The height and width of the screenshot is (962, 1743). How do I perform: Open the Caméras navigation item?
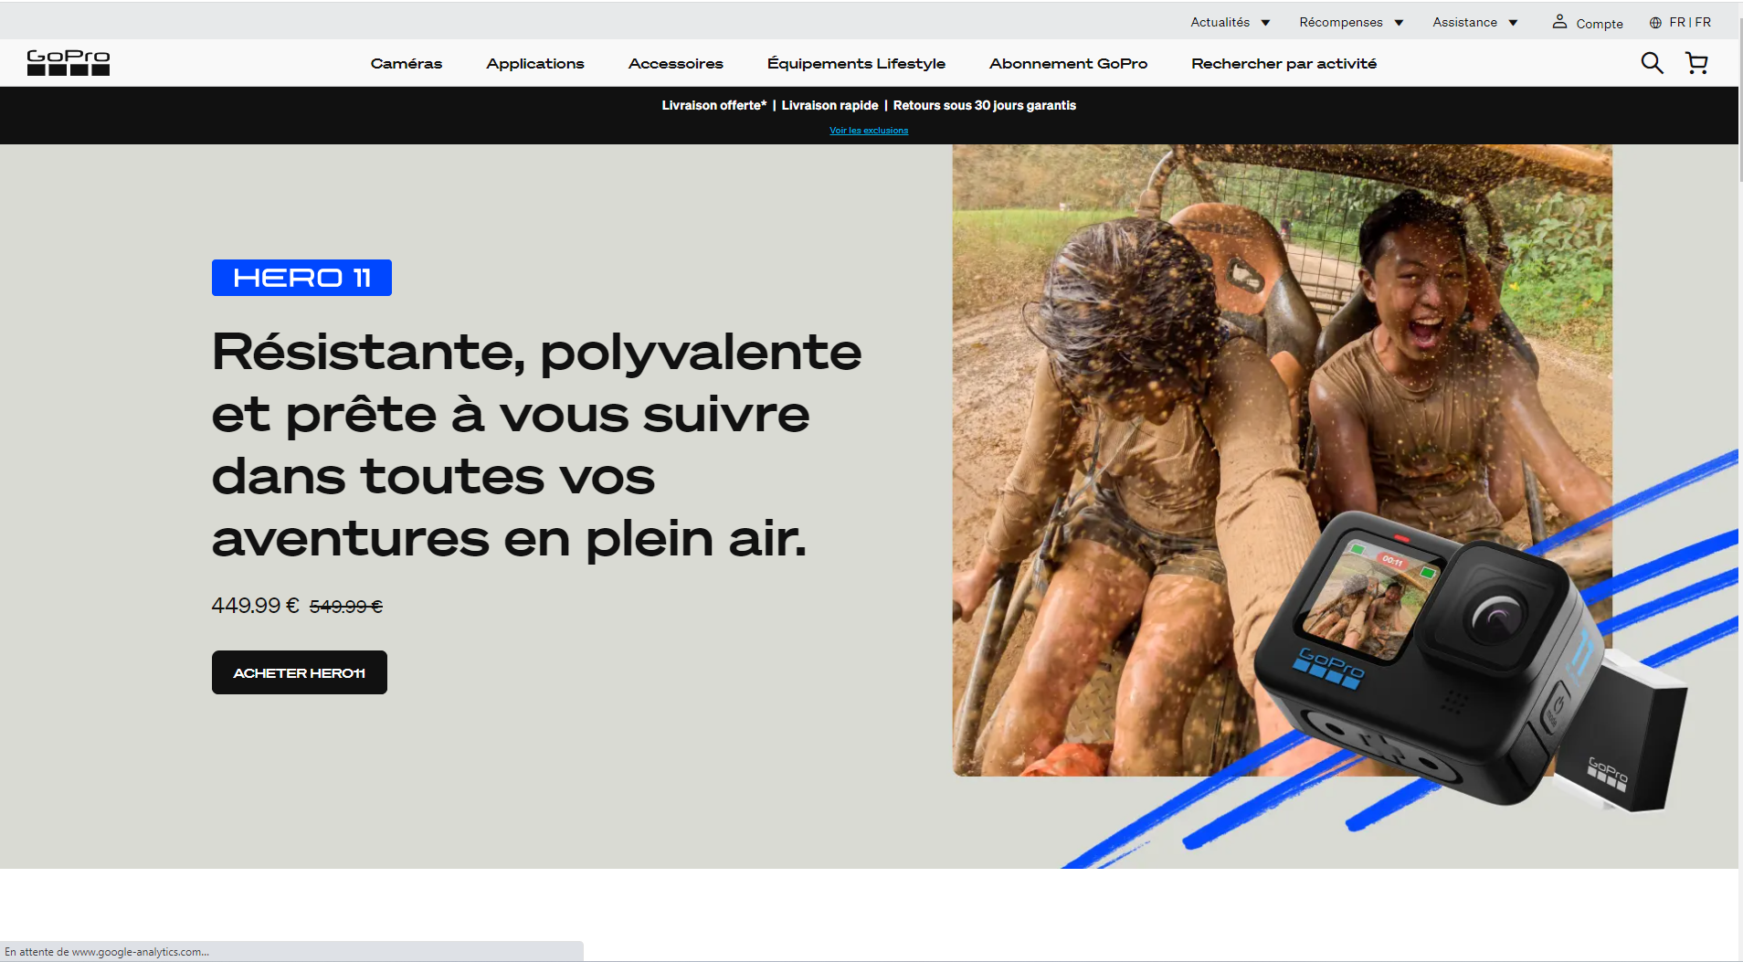click(x=407, y=63)
